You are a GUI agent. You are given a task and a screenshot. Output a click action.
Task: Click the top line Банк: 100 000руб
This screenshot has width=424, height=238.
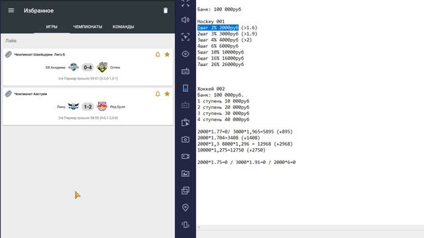pyautogui.click(x=219, y=9)
